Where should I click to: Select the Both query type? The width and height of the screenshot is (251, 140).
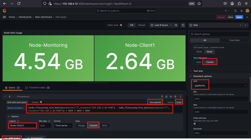click(x=105, y=125)
